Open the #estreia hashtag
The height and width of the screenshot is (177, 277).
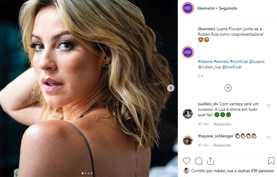pyautogui.click(x=221, y=62)
